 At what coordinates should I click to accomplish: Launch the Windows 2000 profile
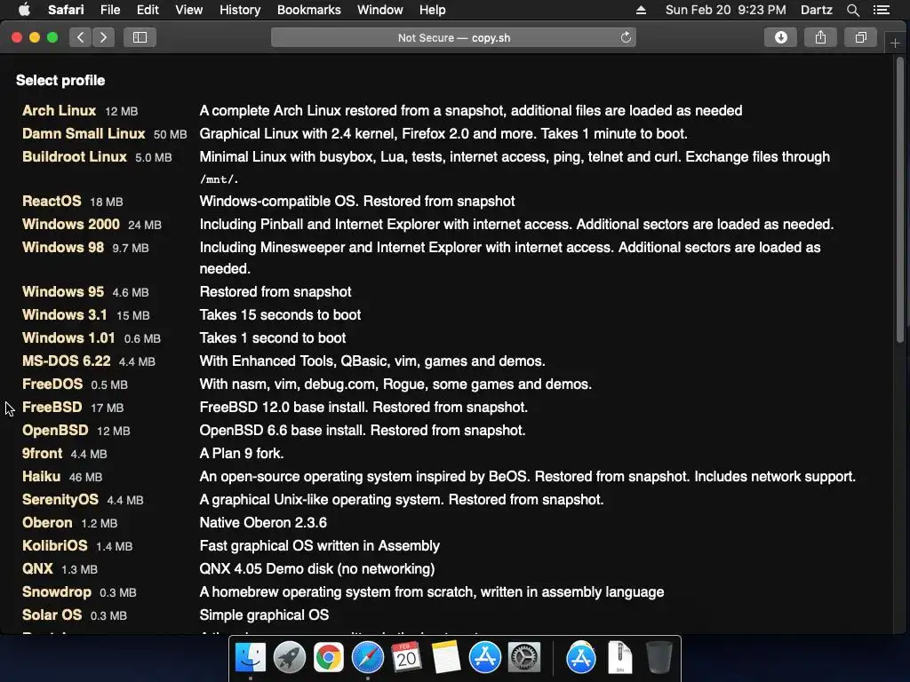[71, 225]
